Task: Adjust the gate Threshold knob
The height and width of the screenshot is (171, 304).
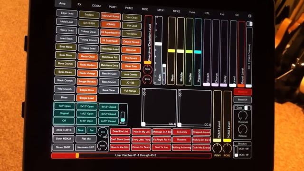Action: click(243, 116)
